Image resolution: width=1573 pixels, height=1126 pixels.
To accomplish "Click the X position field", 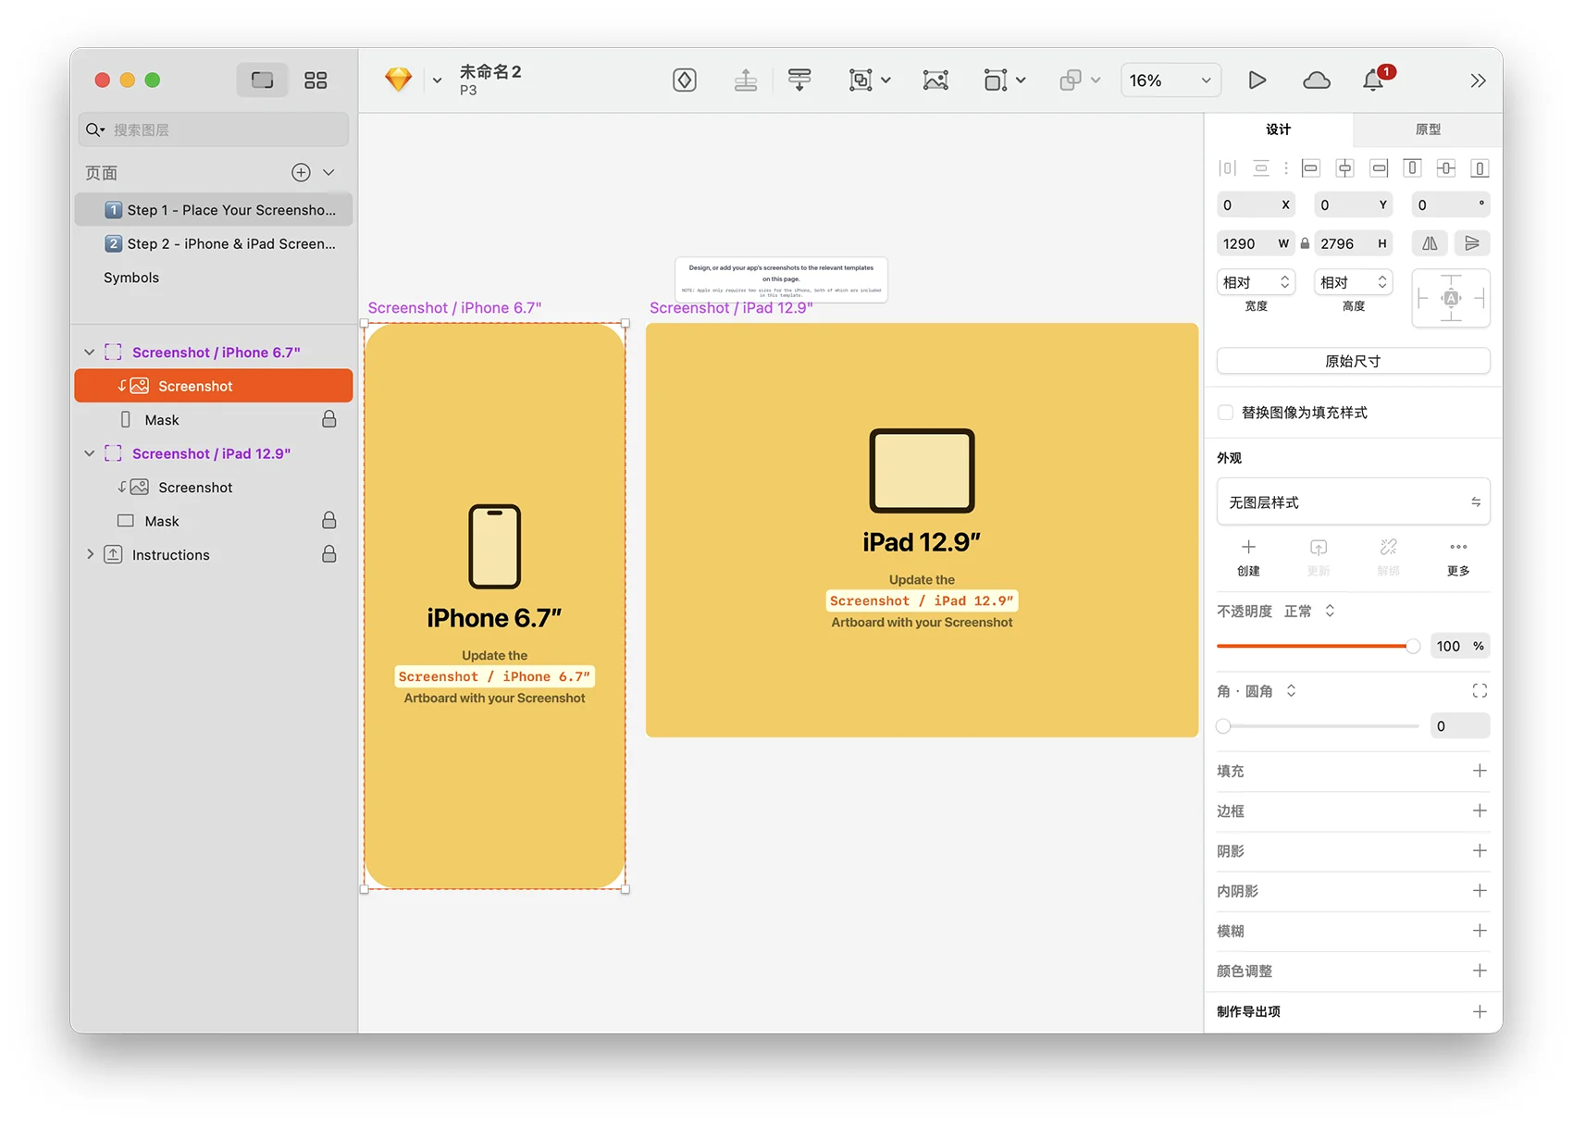I will 1256,204.
